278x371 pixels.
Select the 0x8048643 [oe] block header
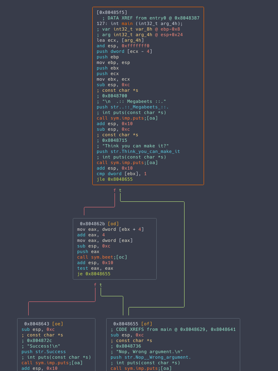coord(43,324)
